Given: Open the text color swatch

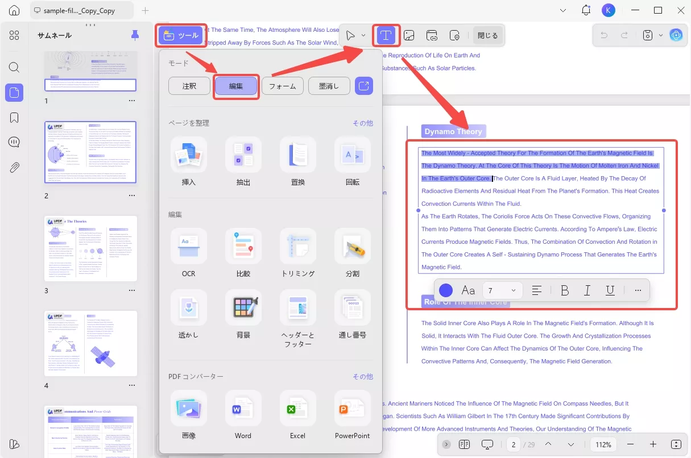Looking at the screenshot, I should pos(446,290).
